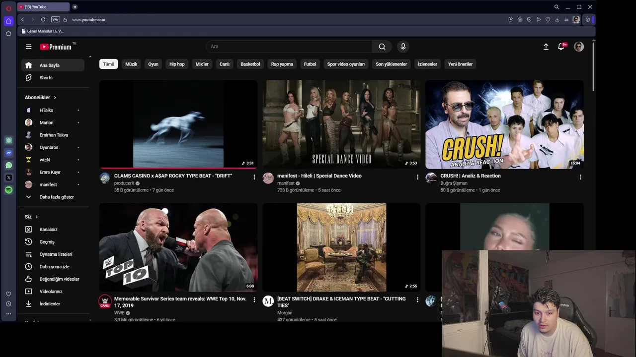This screenshot has height=357, width=636.
Task: Select the Hip hop filter chip
Action: pos(177,64)
